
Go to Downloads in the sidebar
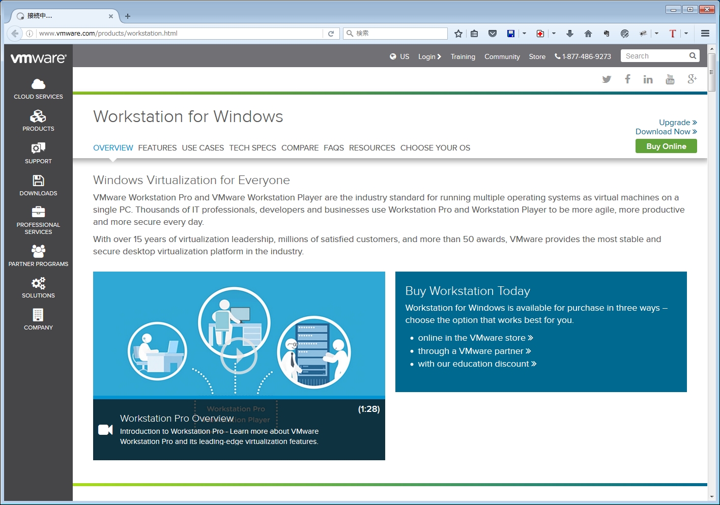pos(38,185)
